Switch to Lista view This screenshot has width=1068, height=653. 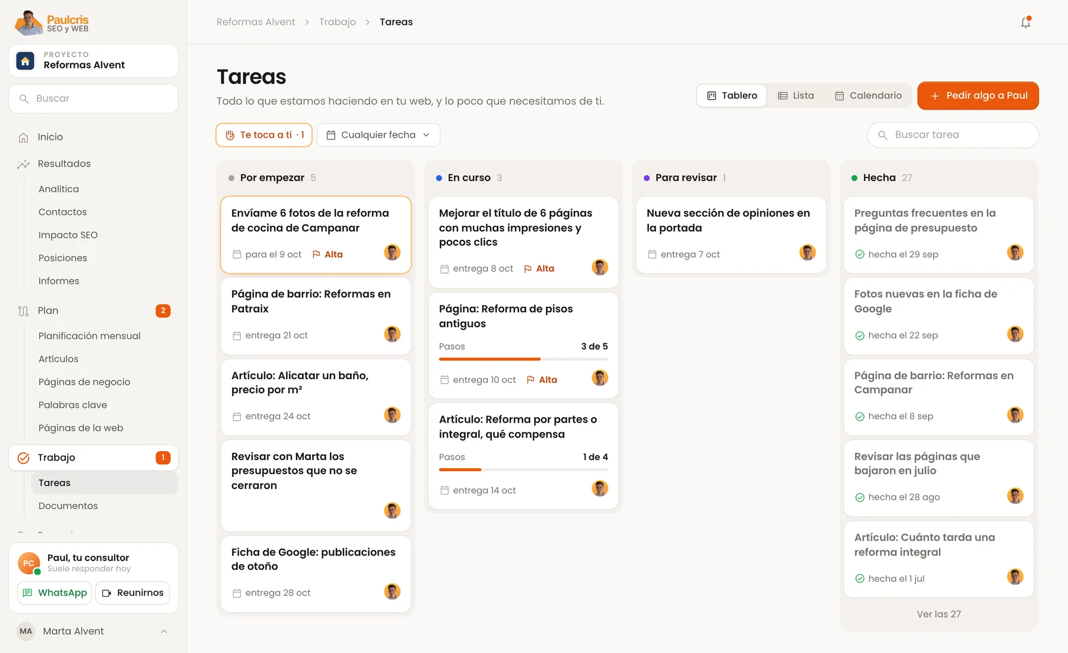796,96
